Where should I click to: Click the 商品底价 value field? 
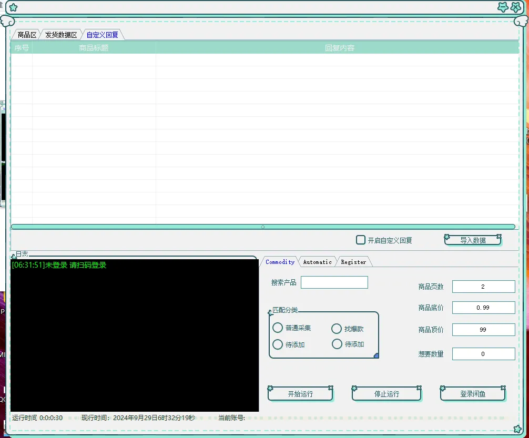[483, 308]
